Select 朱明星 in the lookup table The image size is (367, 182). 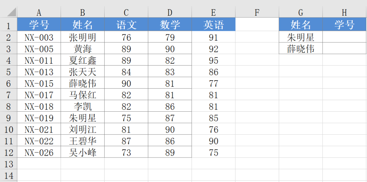tap(301, 37)
